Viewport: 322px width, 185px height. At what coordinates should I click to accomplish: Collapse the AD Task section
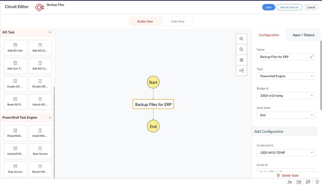point(50,32)
